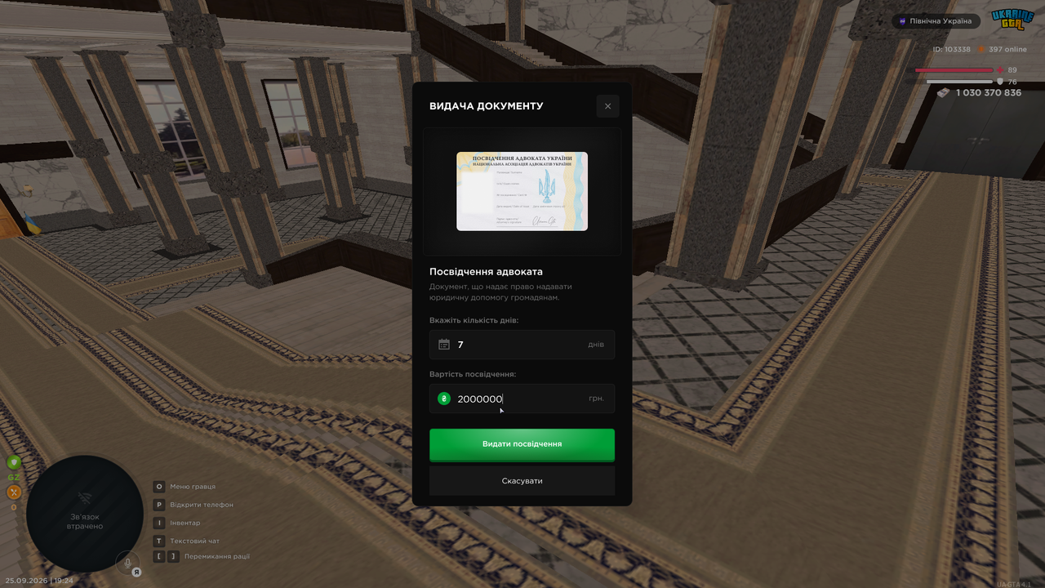Click the cash stack money icon
1045x588 pixels.
(x=944, y=93)
